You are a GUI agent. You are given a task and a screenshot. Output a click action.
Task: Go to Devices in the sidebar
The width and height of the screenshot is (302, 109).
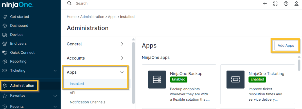point(16,35)
